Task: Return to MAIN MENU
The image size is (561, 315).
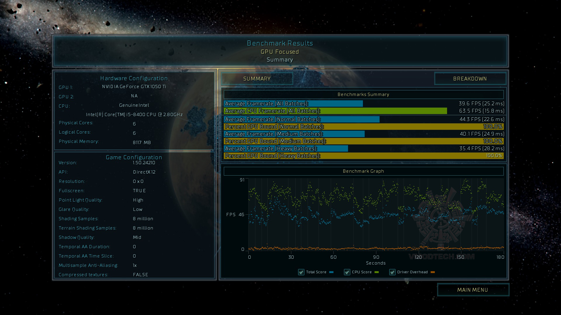Action: tap(473, 290)
